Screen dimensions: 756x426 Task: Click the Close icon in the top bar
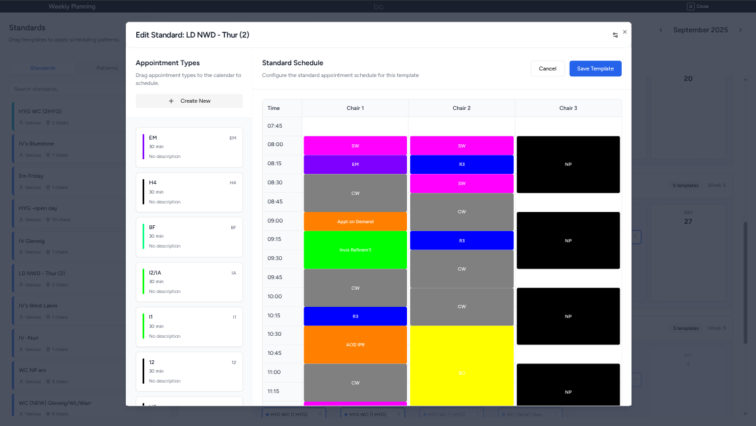pyautogui.click(x=692, y=6)
